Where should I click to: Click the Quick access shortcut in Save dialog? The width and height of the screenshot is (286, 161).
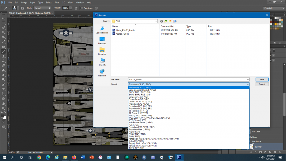click(x=102, y=30)
